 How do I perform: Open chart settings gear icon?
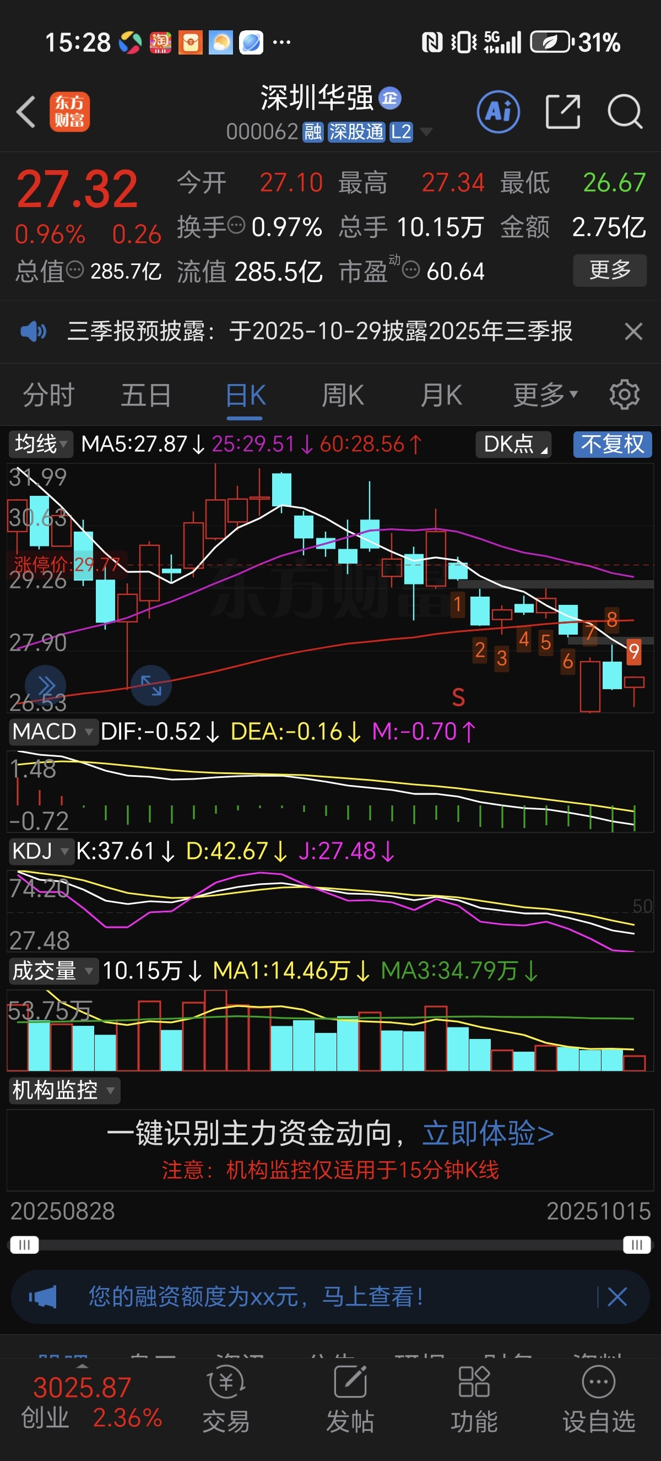[x=624, y=395]
